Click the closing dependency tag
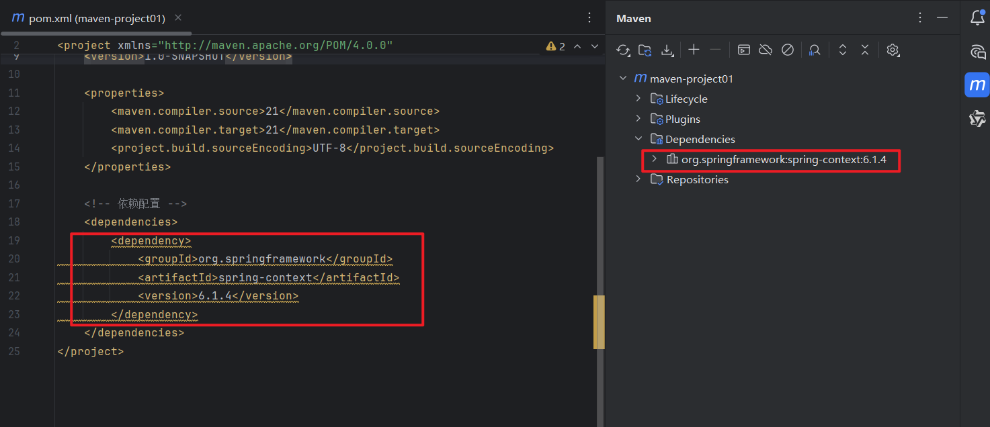 [x=155, y=314]
